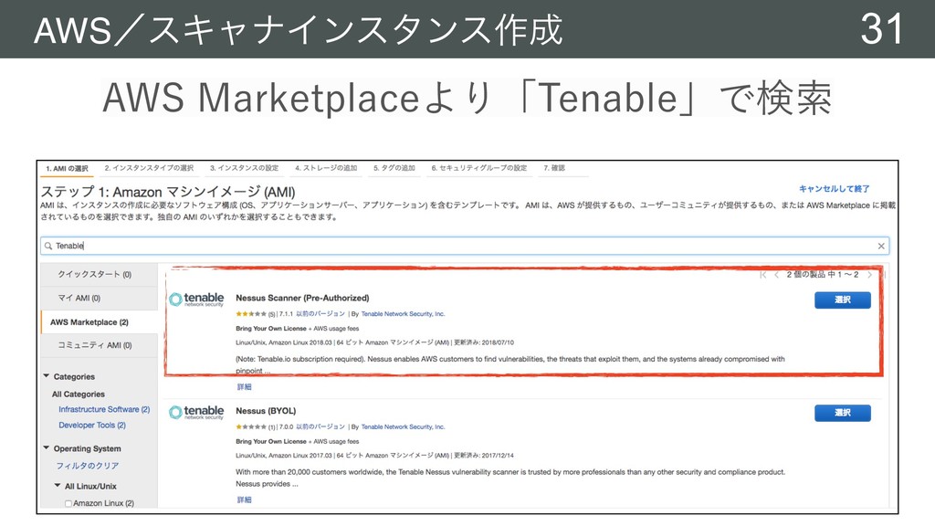Go to 2. インスタンスタイプの選択 step

point(149,168)
